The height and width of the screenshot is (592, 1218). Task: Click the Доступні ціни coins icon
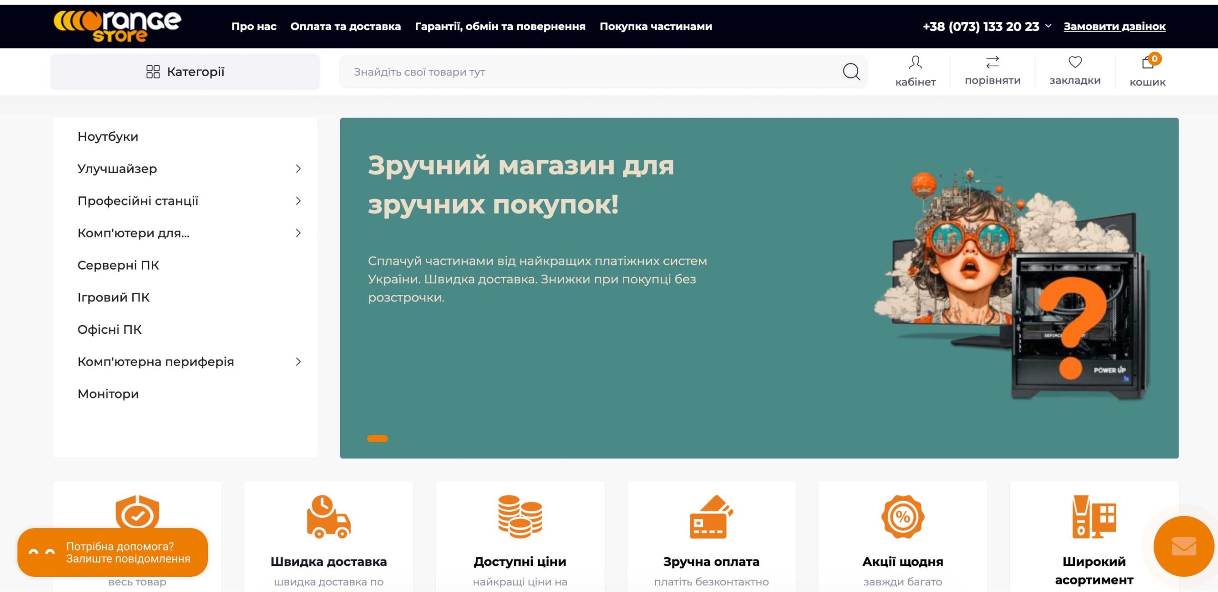point(520,517)
